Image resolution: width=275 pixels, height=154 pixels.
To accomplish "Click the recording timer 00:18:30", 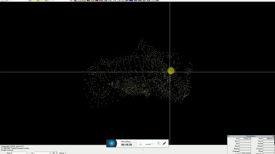I will [126, 145].
